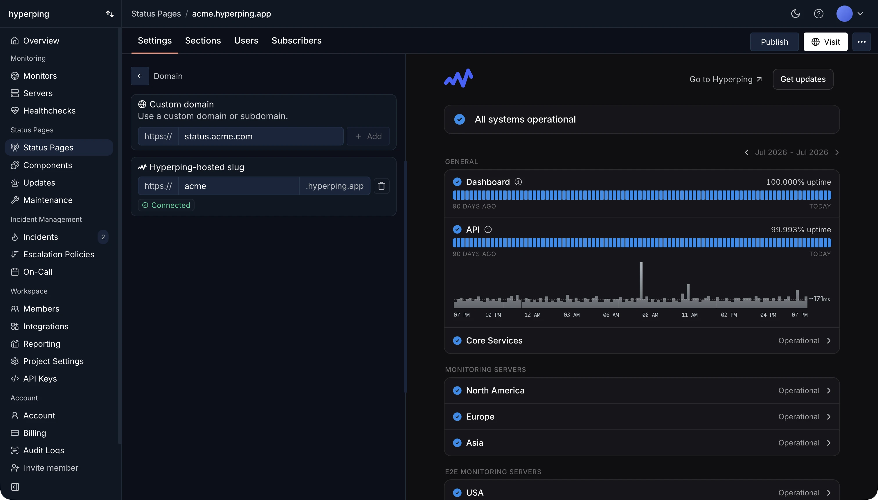Click the 99.993% uptime label

pos(801,229)
